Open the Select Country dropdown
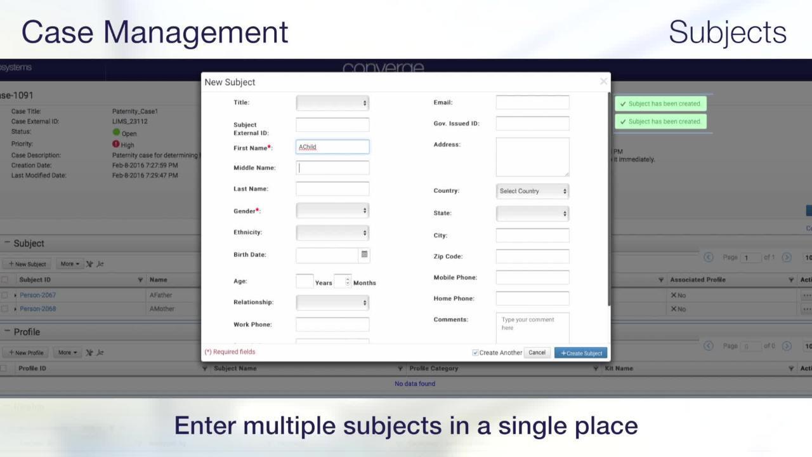Screen dimensions: 812x457 pyautogui.click(x=532, y=191)
